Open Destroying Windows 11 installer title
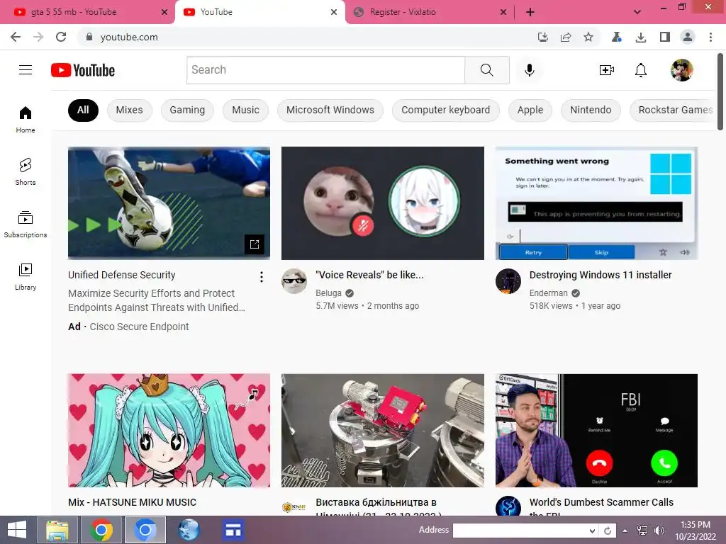Viewport: 726px width, 544px height. [x=601, y=275]
